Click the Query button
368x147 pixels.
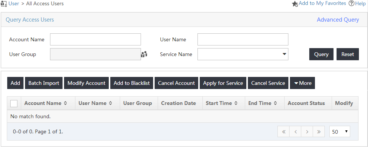[x=321, y=54]
